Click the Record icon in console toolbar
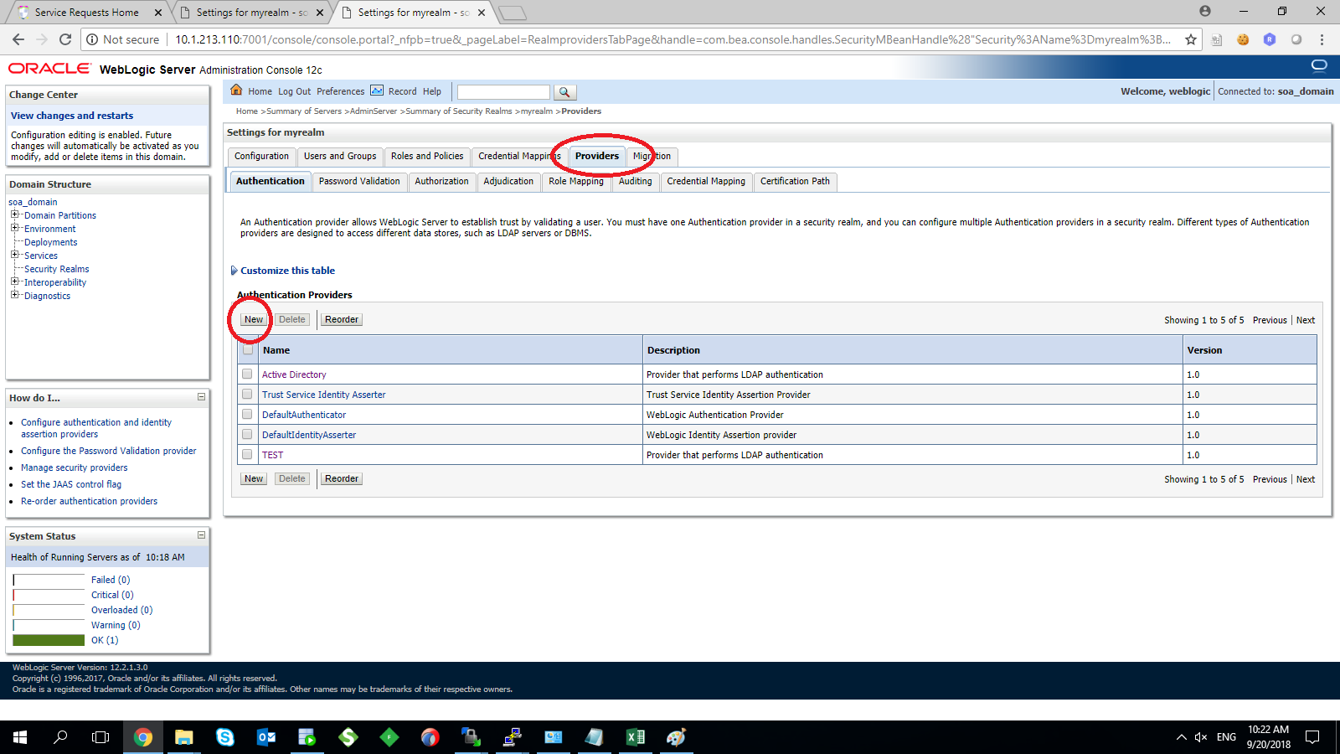1340x754 pixels. (377, 90)
